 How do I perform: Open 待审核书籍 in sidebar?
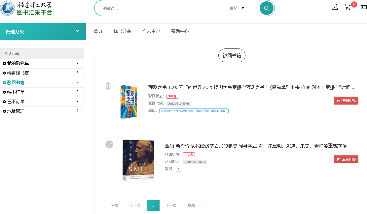coord(42,73)
